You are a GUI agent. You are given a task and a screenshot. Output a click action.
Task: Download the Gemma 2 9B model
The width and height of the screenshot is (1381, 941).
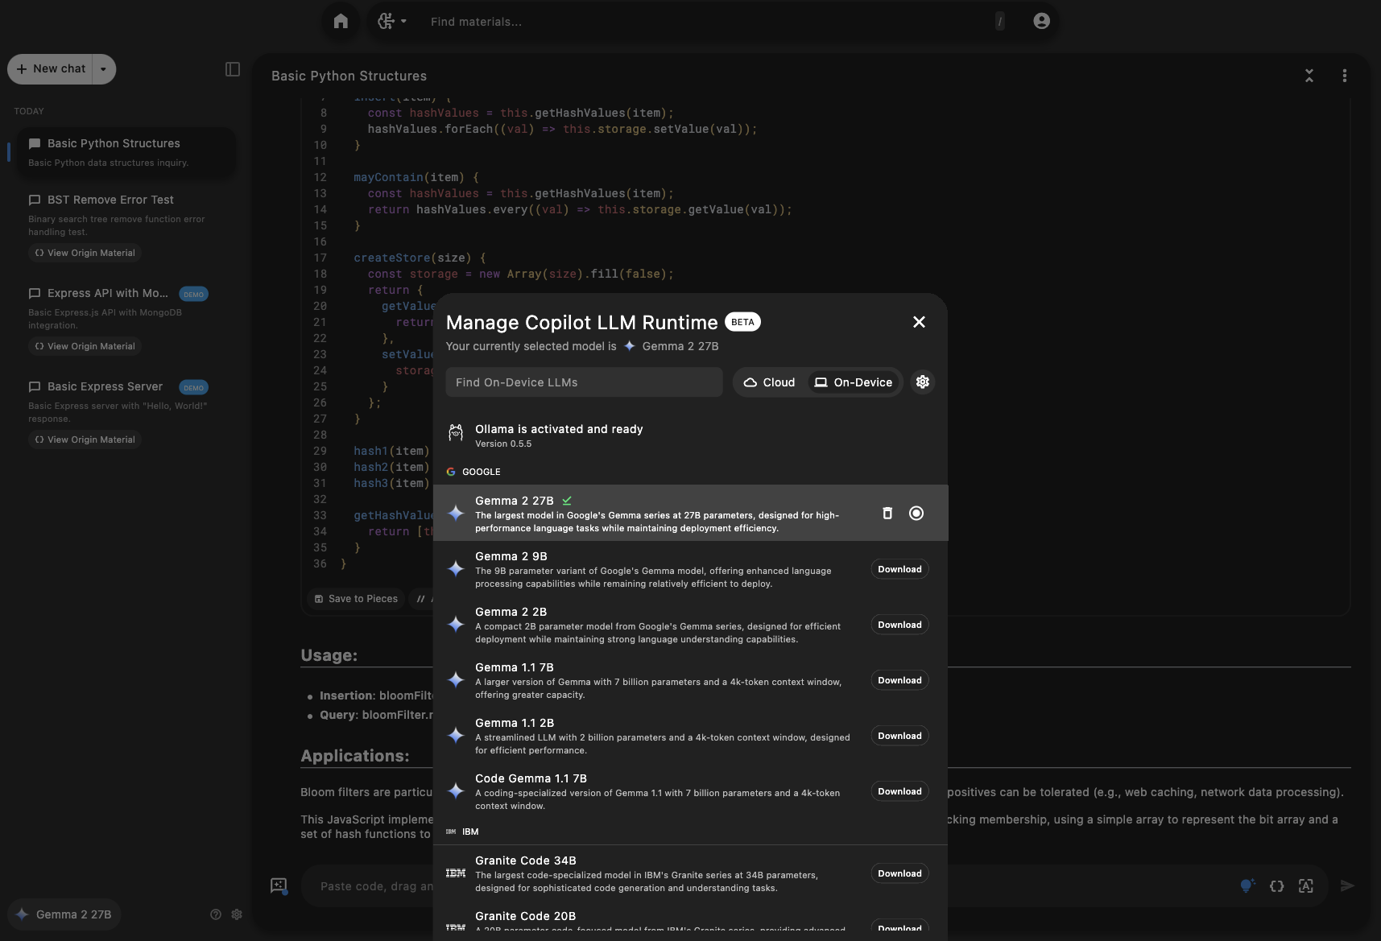pyautogui.click(x=899, y=569)
